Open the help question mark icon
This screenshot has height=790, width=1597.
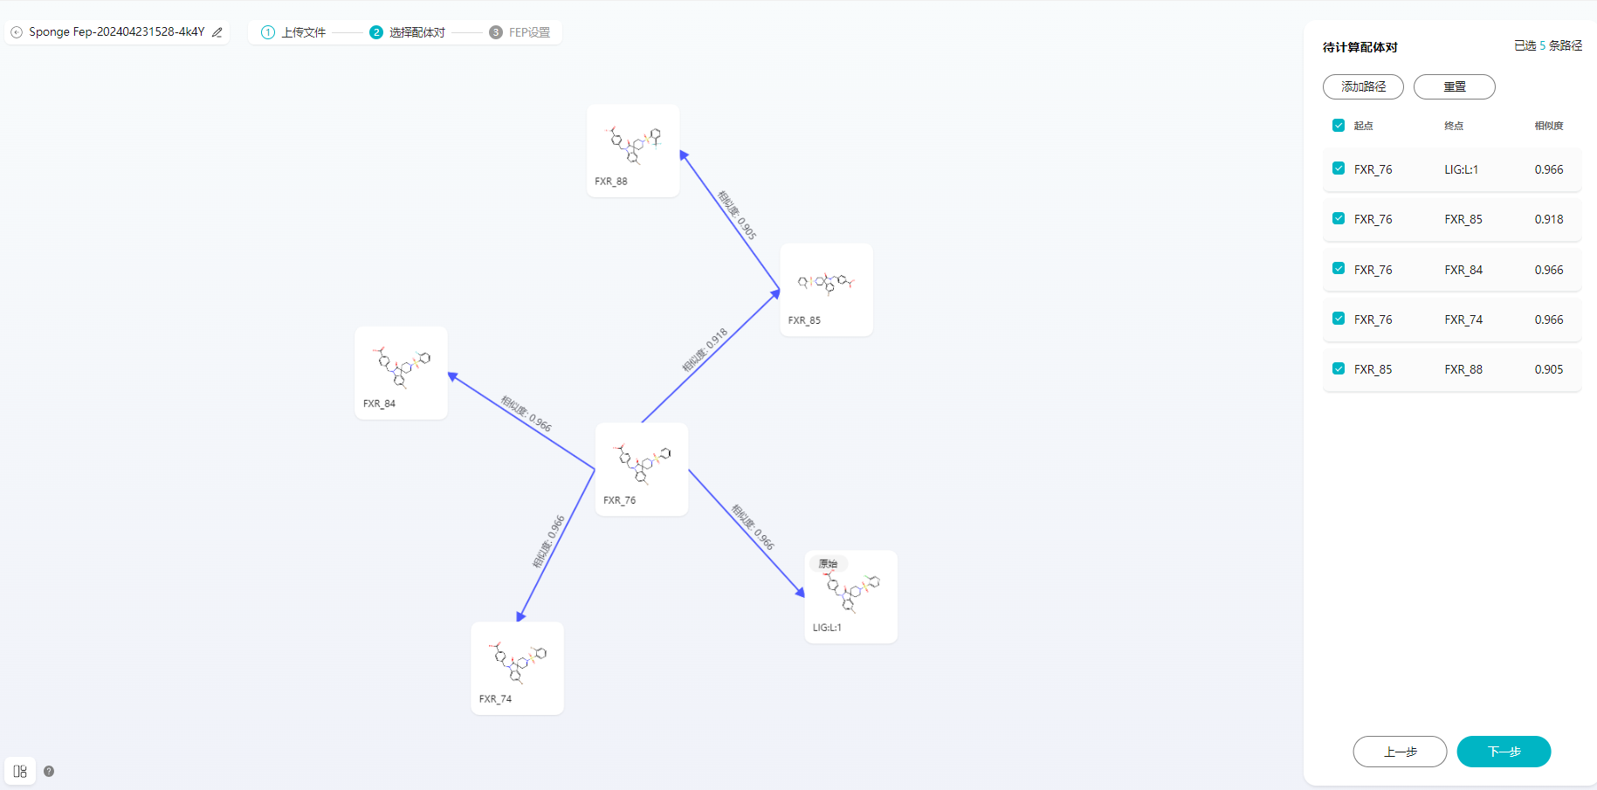click(x=49, y=771)
